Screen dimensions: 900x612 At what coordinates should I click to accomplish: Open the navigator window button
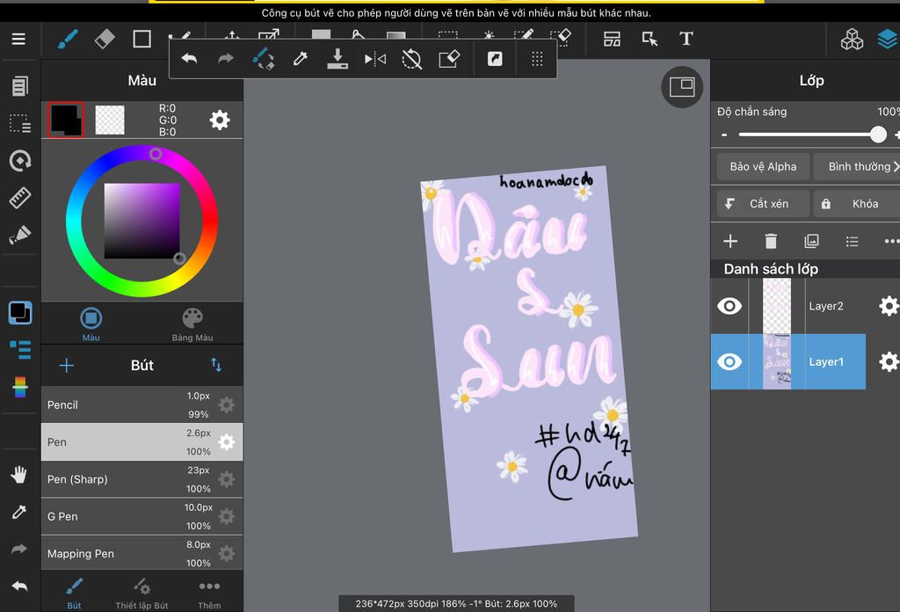click(x=682, y=87)
